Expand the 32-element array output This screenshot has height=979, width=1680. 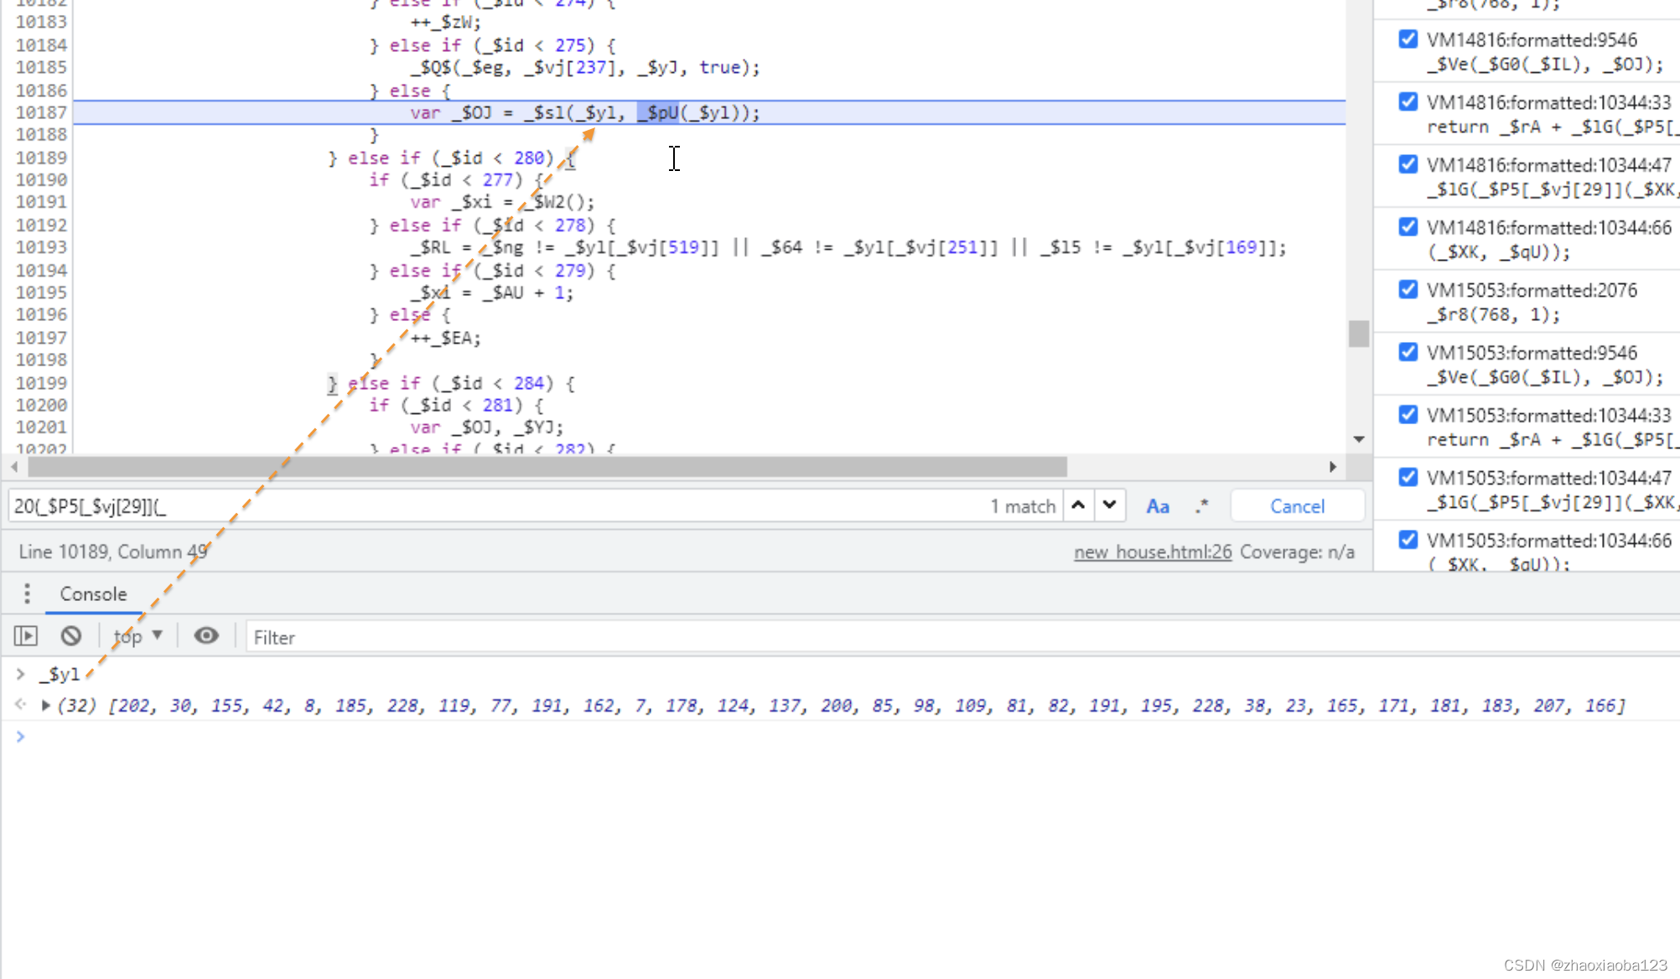click(46, 705)
